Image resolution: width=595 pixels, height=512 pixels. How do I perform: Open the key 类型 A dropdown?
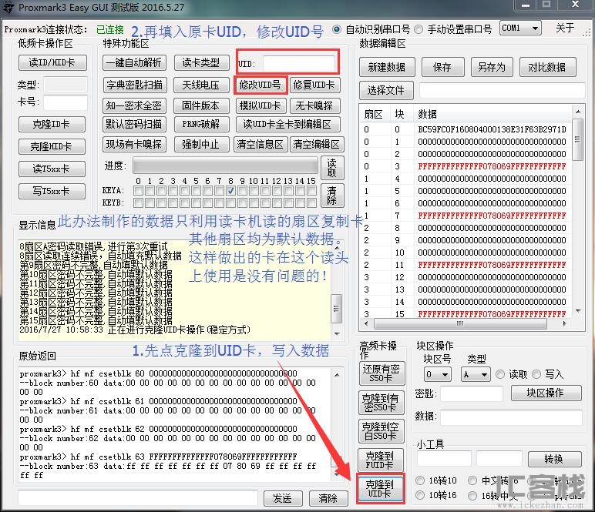point(476,374)
